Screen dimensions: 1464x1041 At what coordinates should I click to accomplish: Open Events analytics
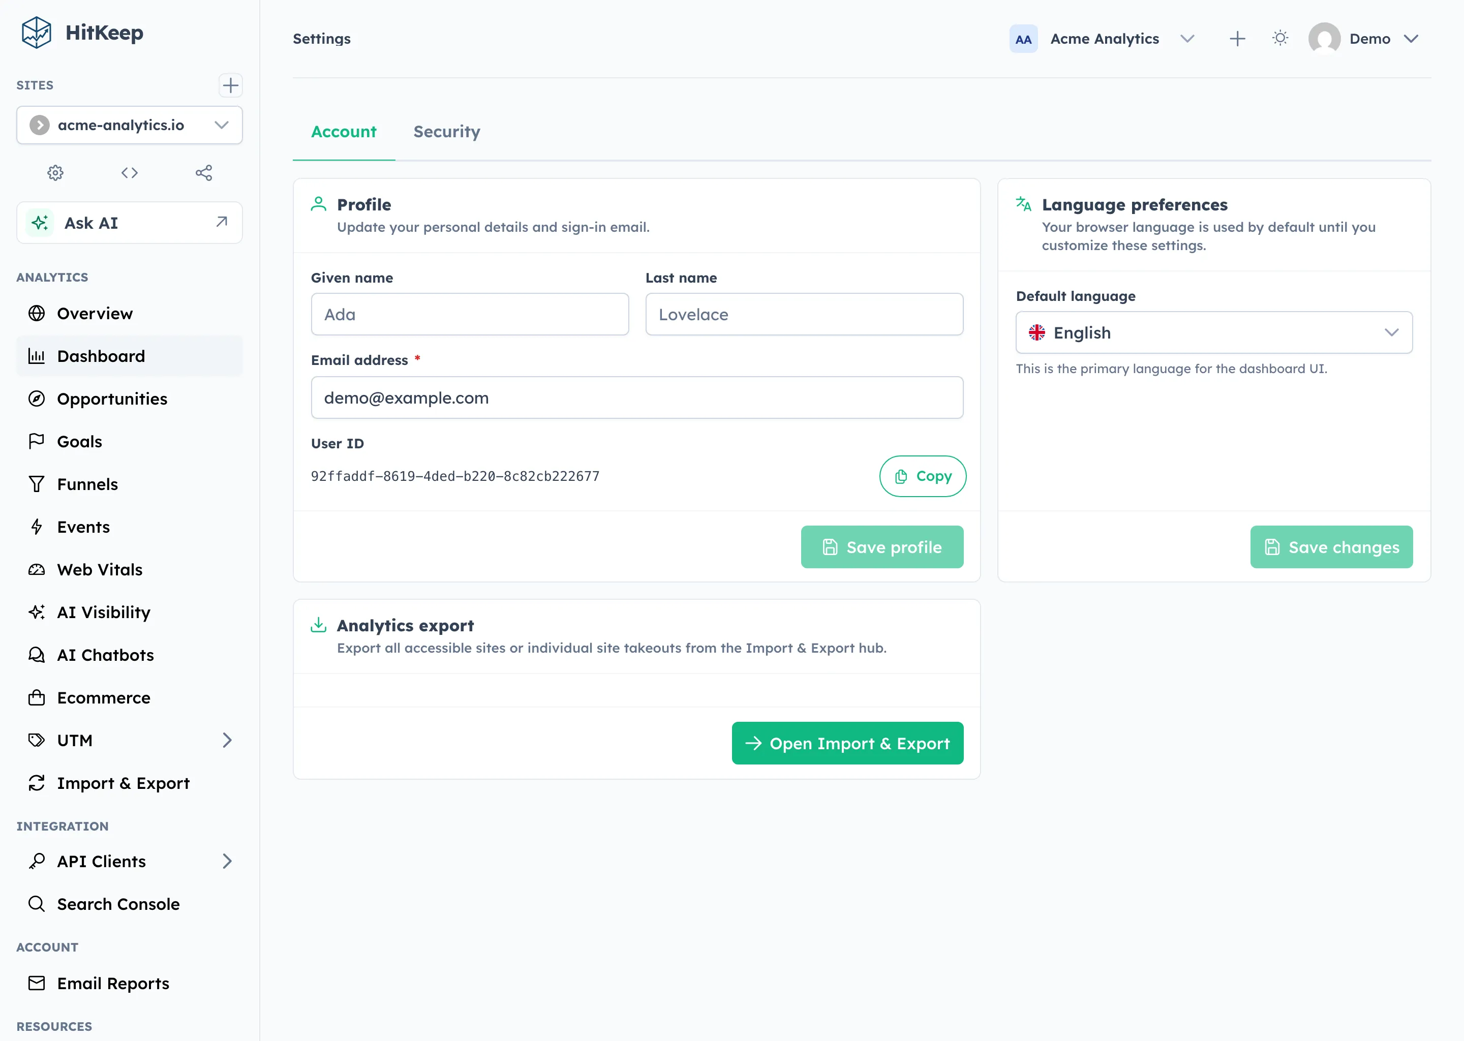(x=130, y=527)
